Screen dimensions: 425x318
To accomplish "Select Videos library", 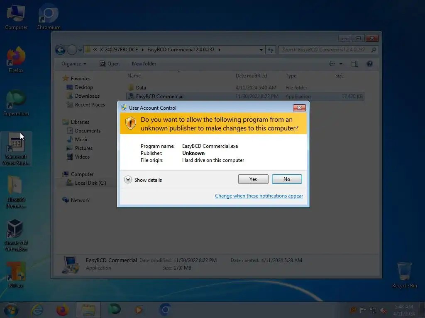I will click(x=82, y=157).
